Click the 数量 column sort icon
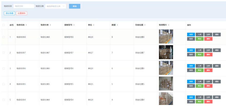The width and height of the screenshot is (226, 108). pos(117,25)
